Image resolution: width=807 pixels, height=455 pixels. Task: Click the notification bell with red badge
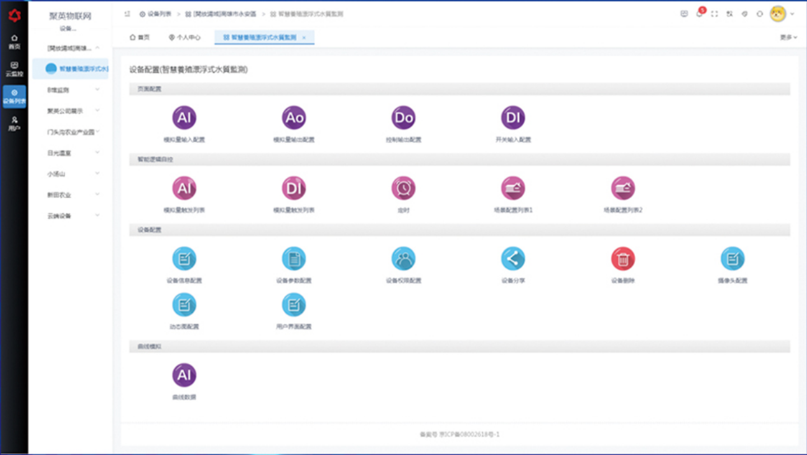point(700,14)
